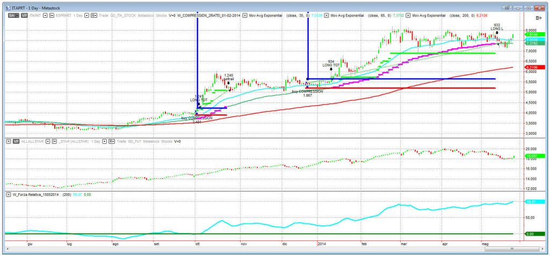Remove the W_COMPRESSION indicator's first Mov Avg Exponential (35)
Viewport: 550px width, 256px height.
(x=245, y=16)
